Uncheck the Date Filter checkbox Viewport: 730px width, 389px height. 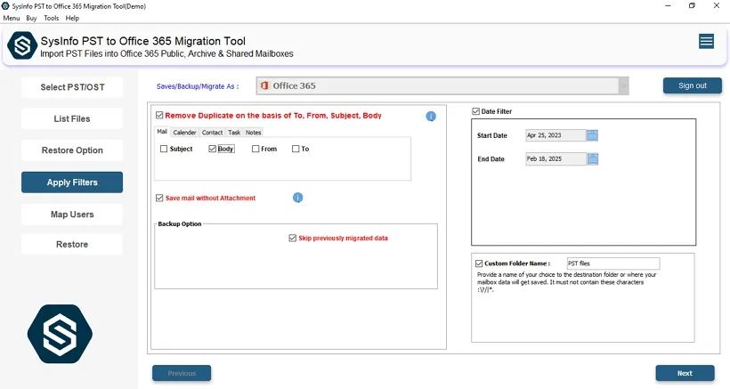476,111
